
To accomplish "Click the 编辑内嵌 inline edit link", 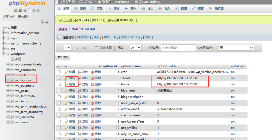I will (x=83, y=37).
